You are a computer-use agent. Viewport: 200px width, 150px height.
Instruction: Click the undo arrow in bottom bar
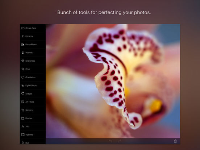[111, 141]
